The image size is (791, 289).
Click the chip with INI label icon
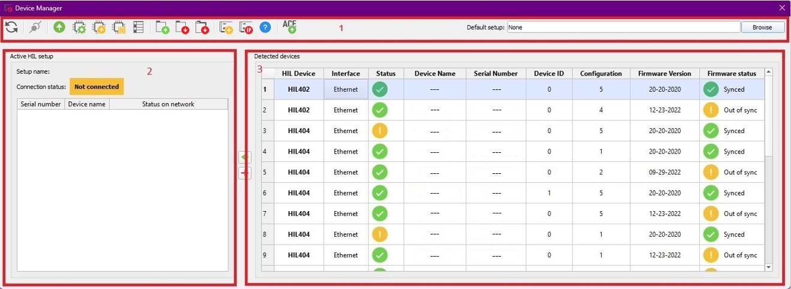tap(119, 27)
